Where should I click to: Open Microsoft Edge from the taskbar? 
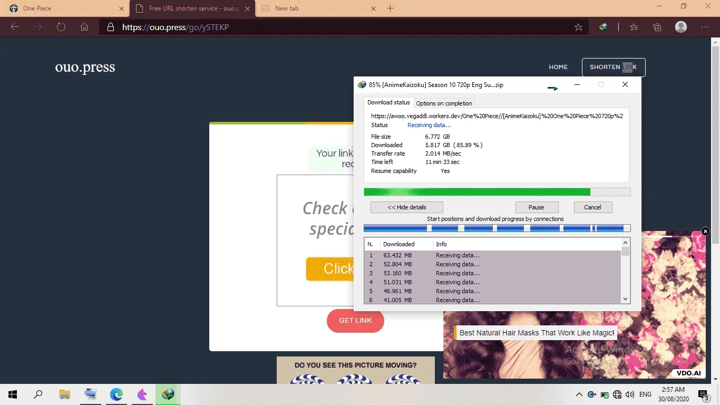[x=116, y=394]
